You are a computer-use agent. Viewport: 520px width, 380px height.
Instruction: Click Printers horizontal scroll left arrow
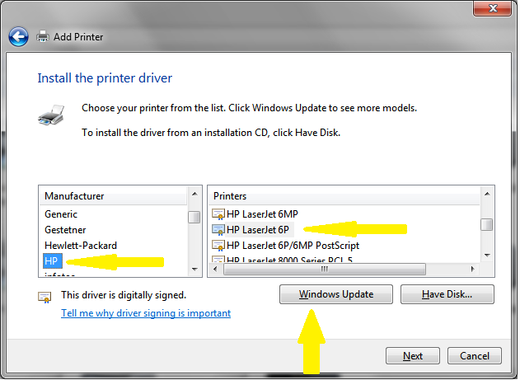tap(215, 270)
